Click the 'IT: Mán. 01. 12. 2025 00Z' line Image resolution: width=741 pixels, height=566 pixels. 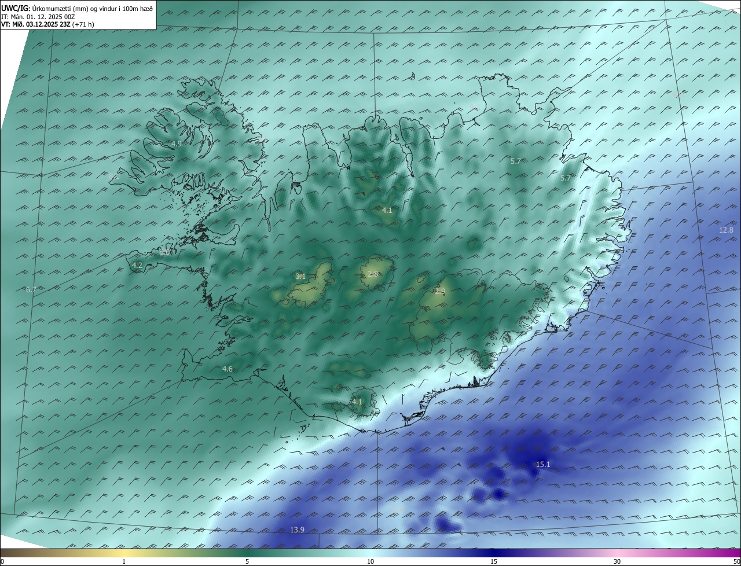tap(38, 17)
